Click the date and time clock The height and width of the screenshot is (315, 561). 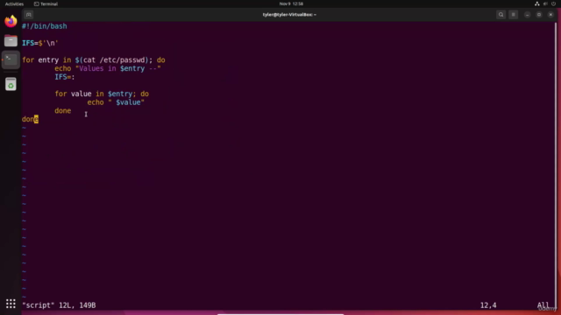(x=291, y=3)
